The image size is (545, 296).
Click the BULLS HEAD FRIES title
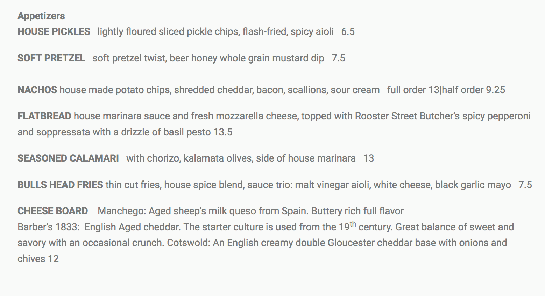(60, 185)
